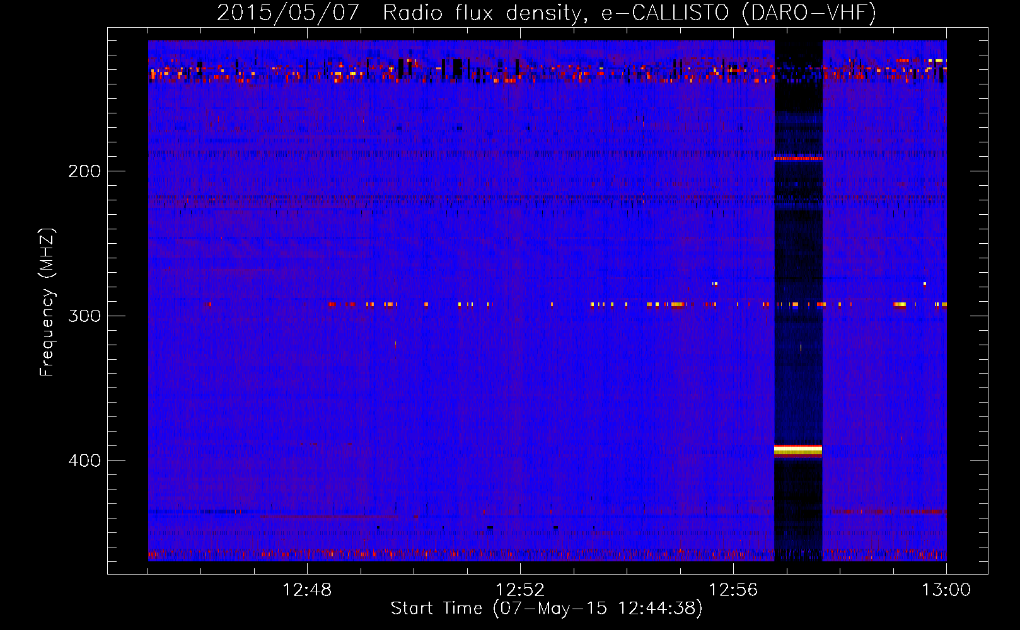The width and height of the screenshot is (1020, 630).
Task: Click the bright white band near 400 MHz
Action: [798, 449]
